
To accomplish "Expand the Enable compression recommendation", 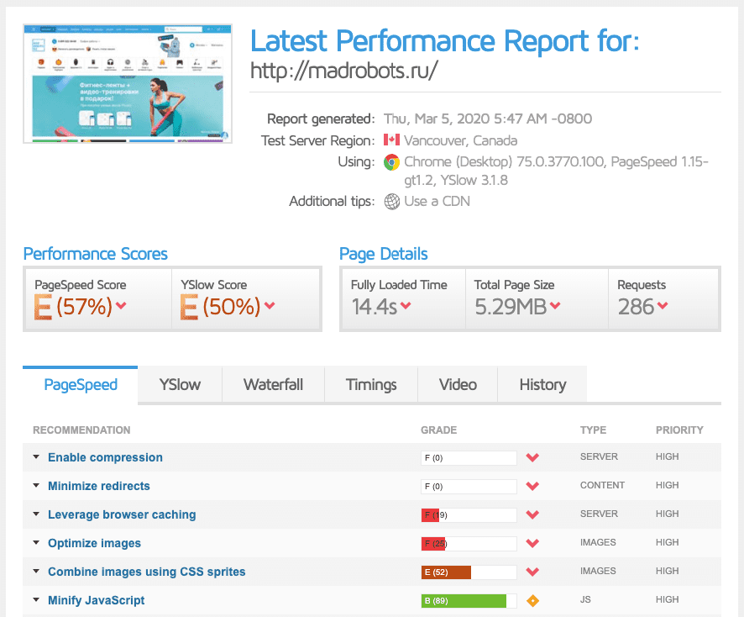I will 36,457.
